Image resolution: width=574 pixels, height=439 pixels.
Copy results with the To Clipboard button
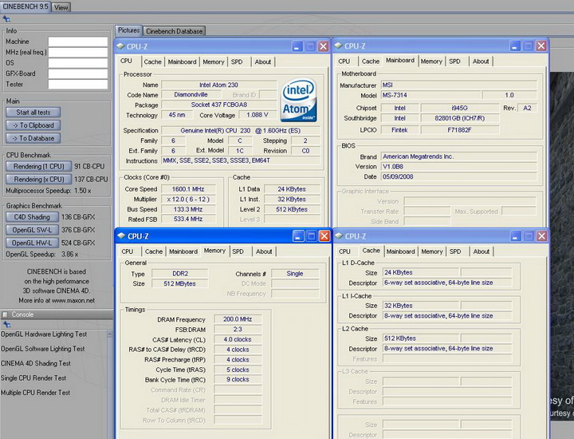click(x=33, y=125)
